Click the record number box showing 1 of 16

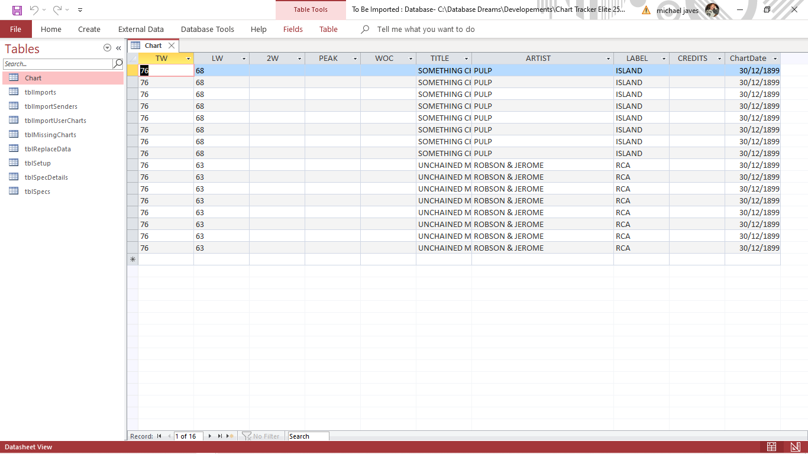[x=188, y=436]
